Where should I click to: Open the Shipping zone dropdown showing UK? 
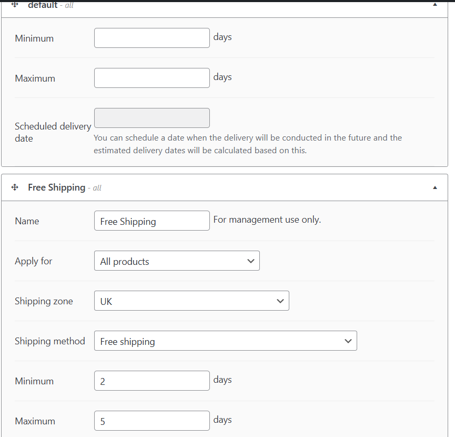tap(191, 301)
